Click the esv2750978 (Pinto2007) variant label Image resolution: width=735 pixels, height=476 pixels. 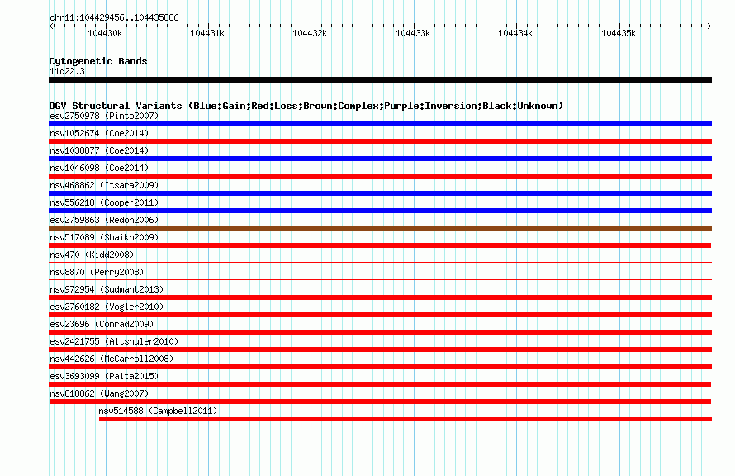(x=104, y=116)
